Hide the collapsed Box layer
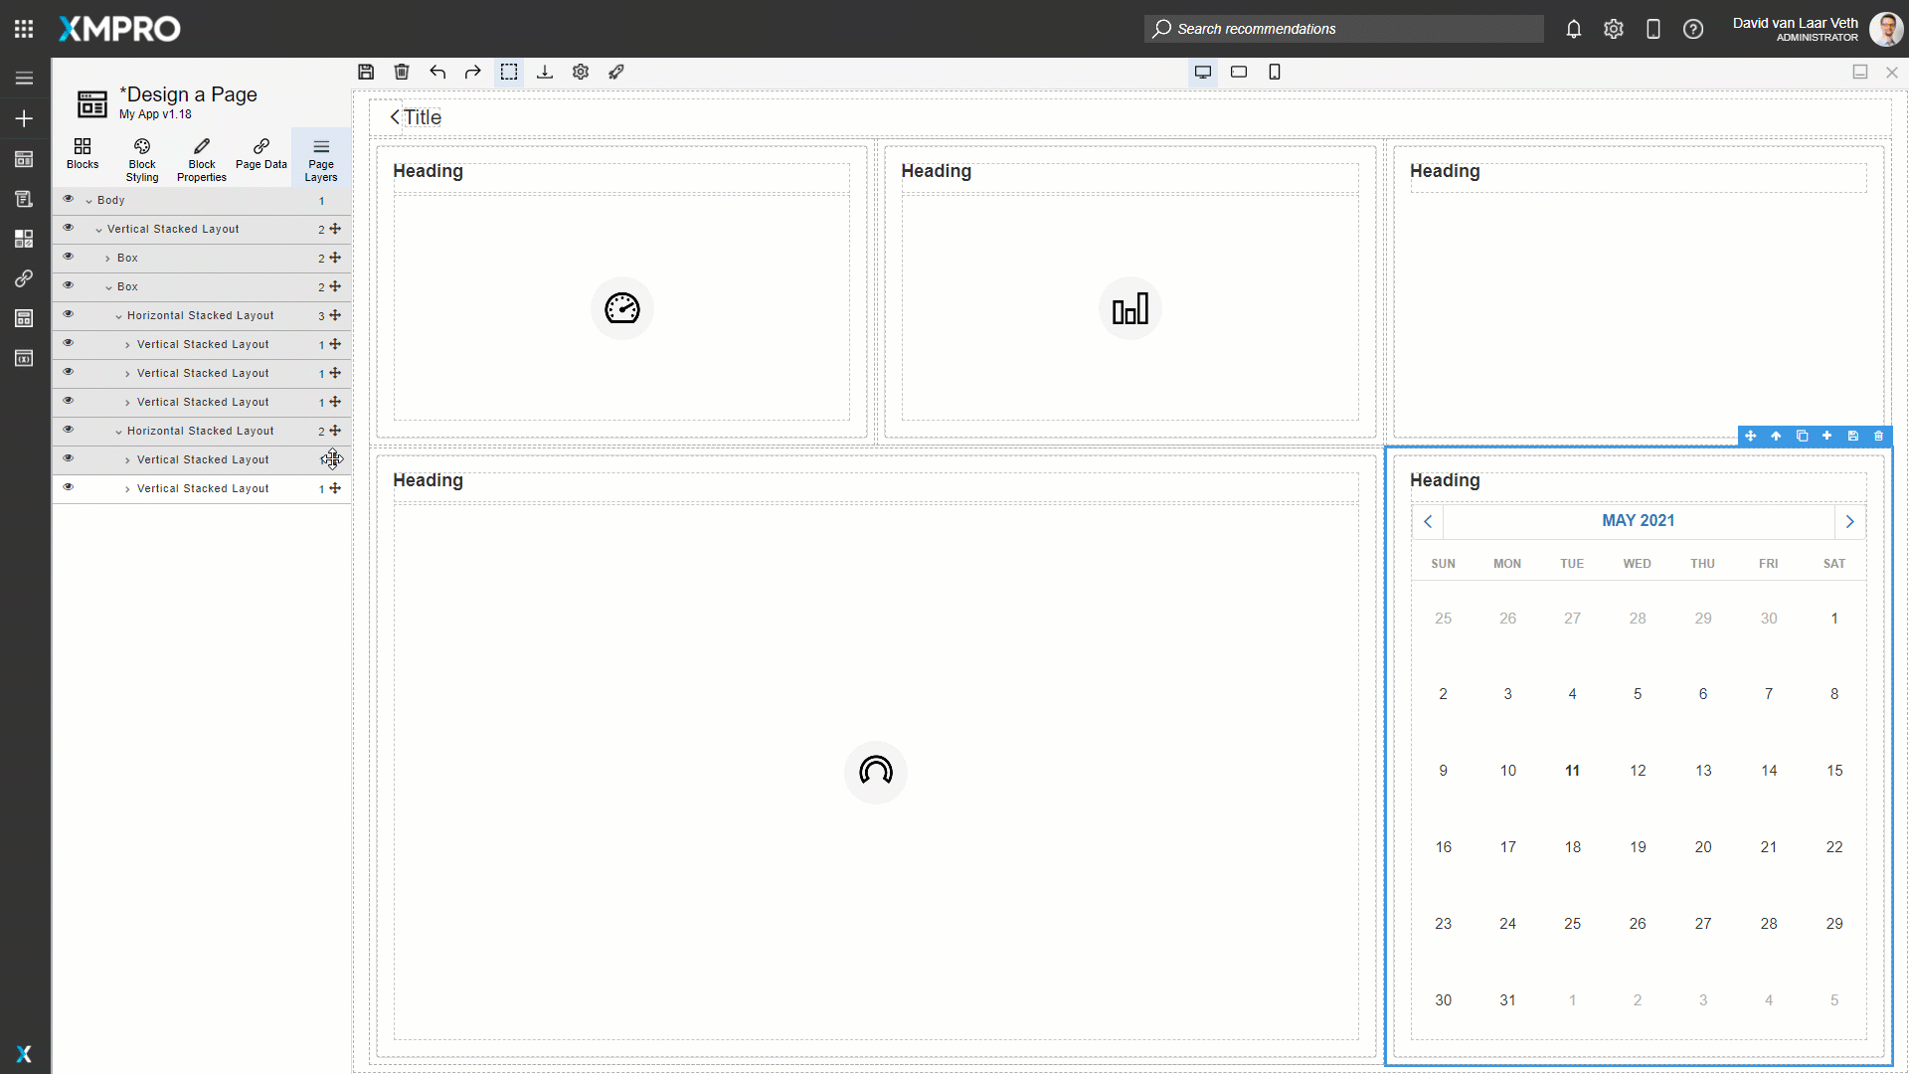Image resolution: width=1909 pixels, height=1074 pixels. coord(69,257)
